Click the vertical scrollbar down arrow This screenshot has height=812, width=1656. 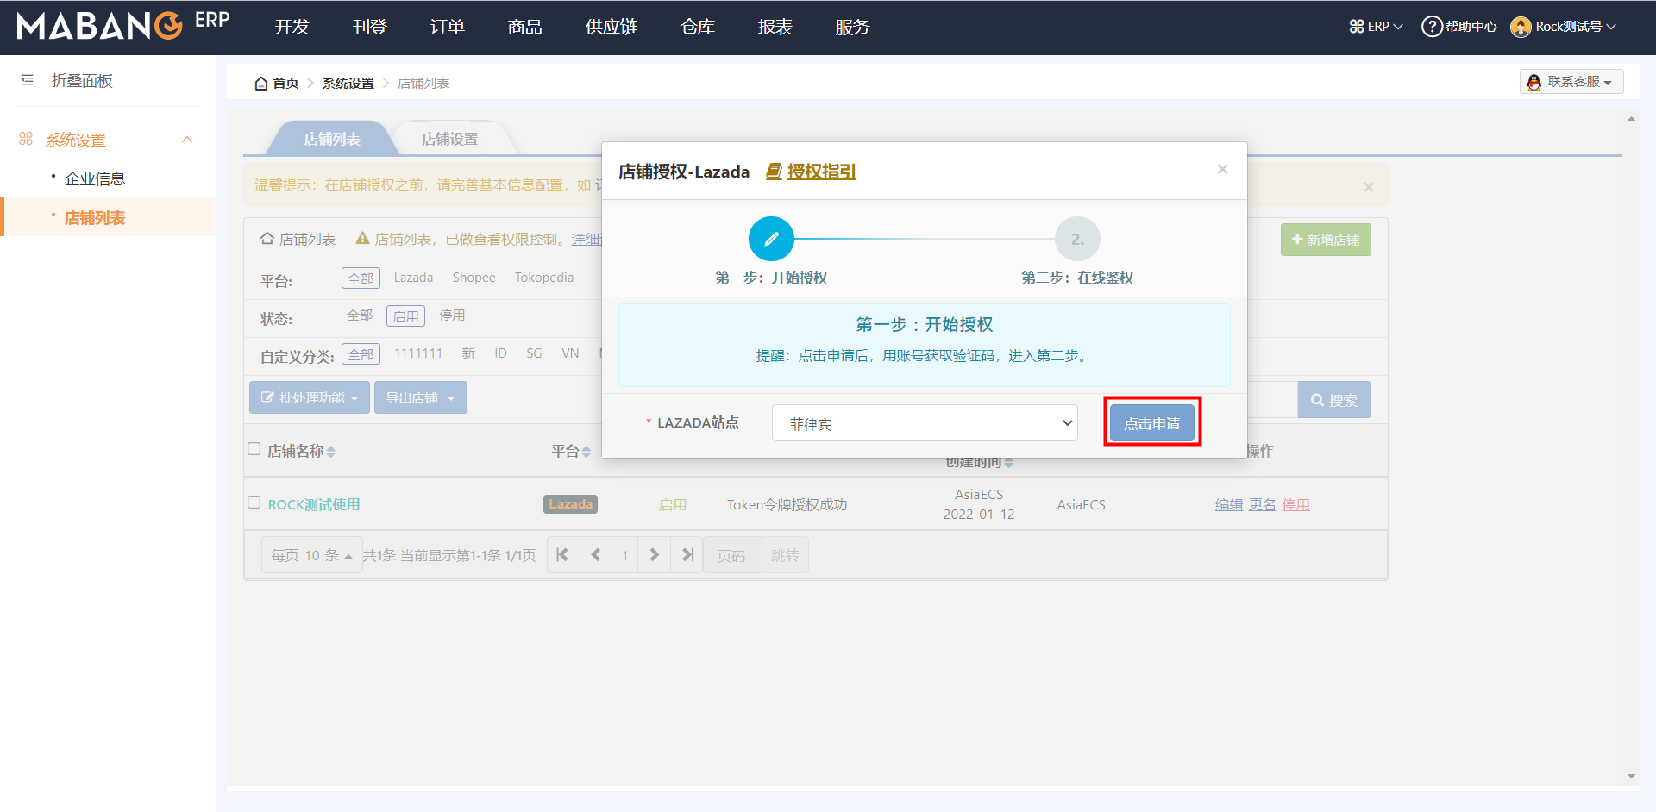point(1631,776)
